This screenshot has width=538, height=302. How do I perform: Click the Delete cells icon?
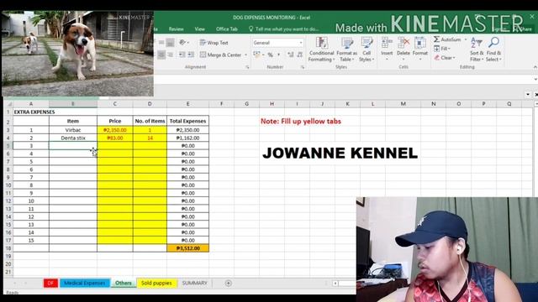(403, 43)
